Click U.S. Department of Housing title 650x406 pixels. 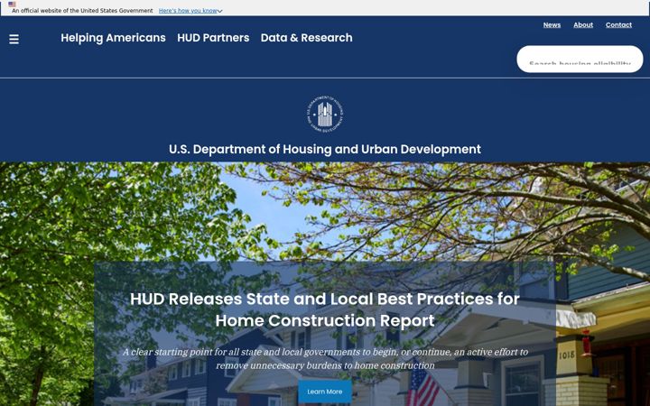(x=325, y=149)
